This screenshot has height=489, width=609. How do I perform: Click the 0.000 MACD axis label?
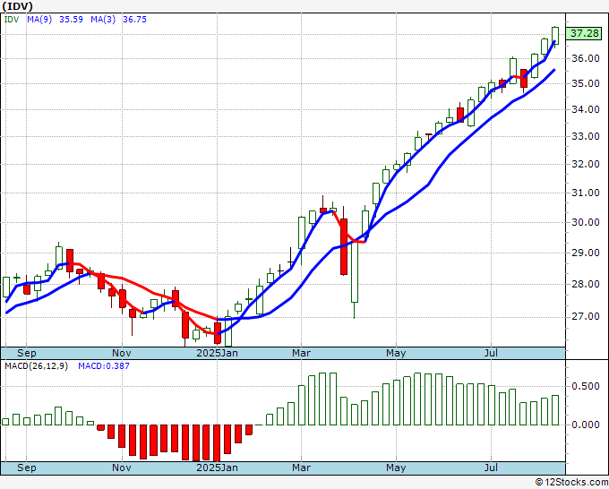(x=586, y=425)
